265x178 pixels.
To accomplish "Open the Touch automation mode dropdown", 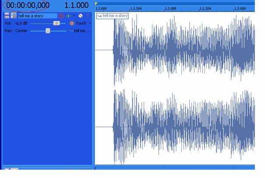I will click(x=90, y=23).
